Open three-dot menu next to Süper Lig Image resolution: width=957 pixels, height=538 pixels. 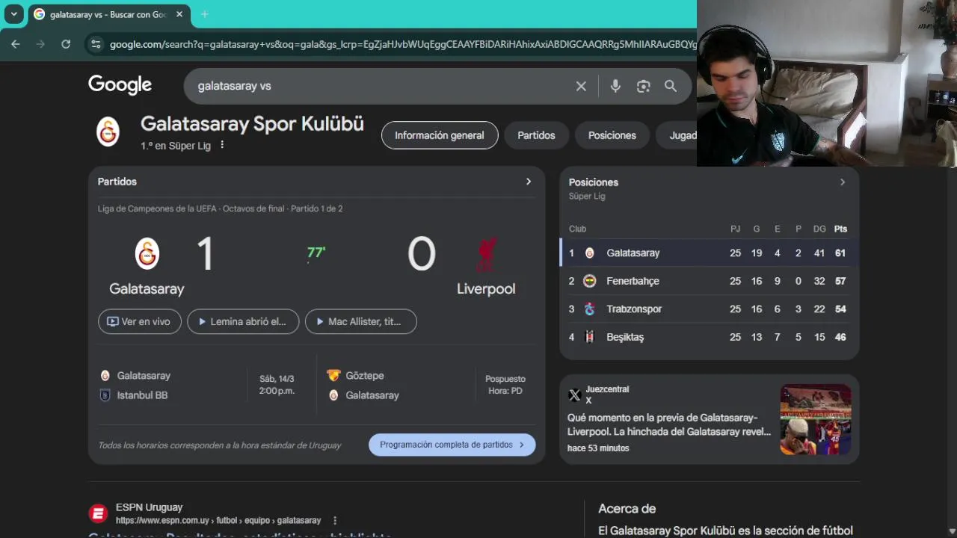[222, 145]
